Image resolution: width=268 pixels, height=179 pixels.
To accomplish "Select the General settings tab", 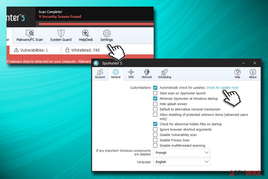I will [116, 74].
